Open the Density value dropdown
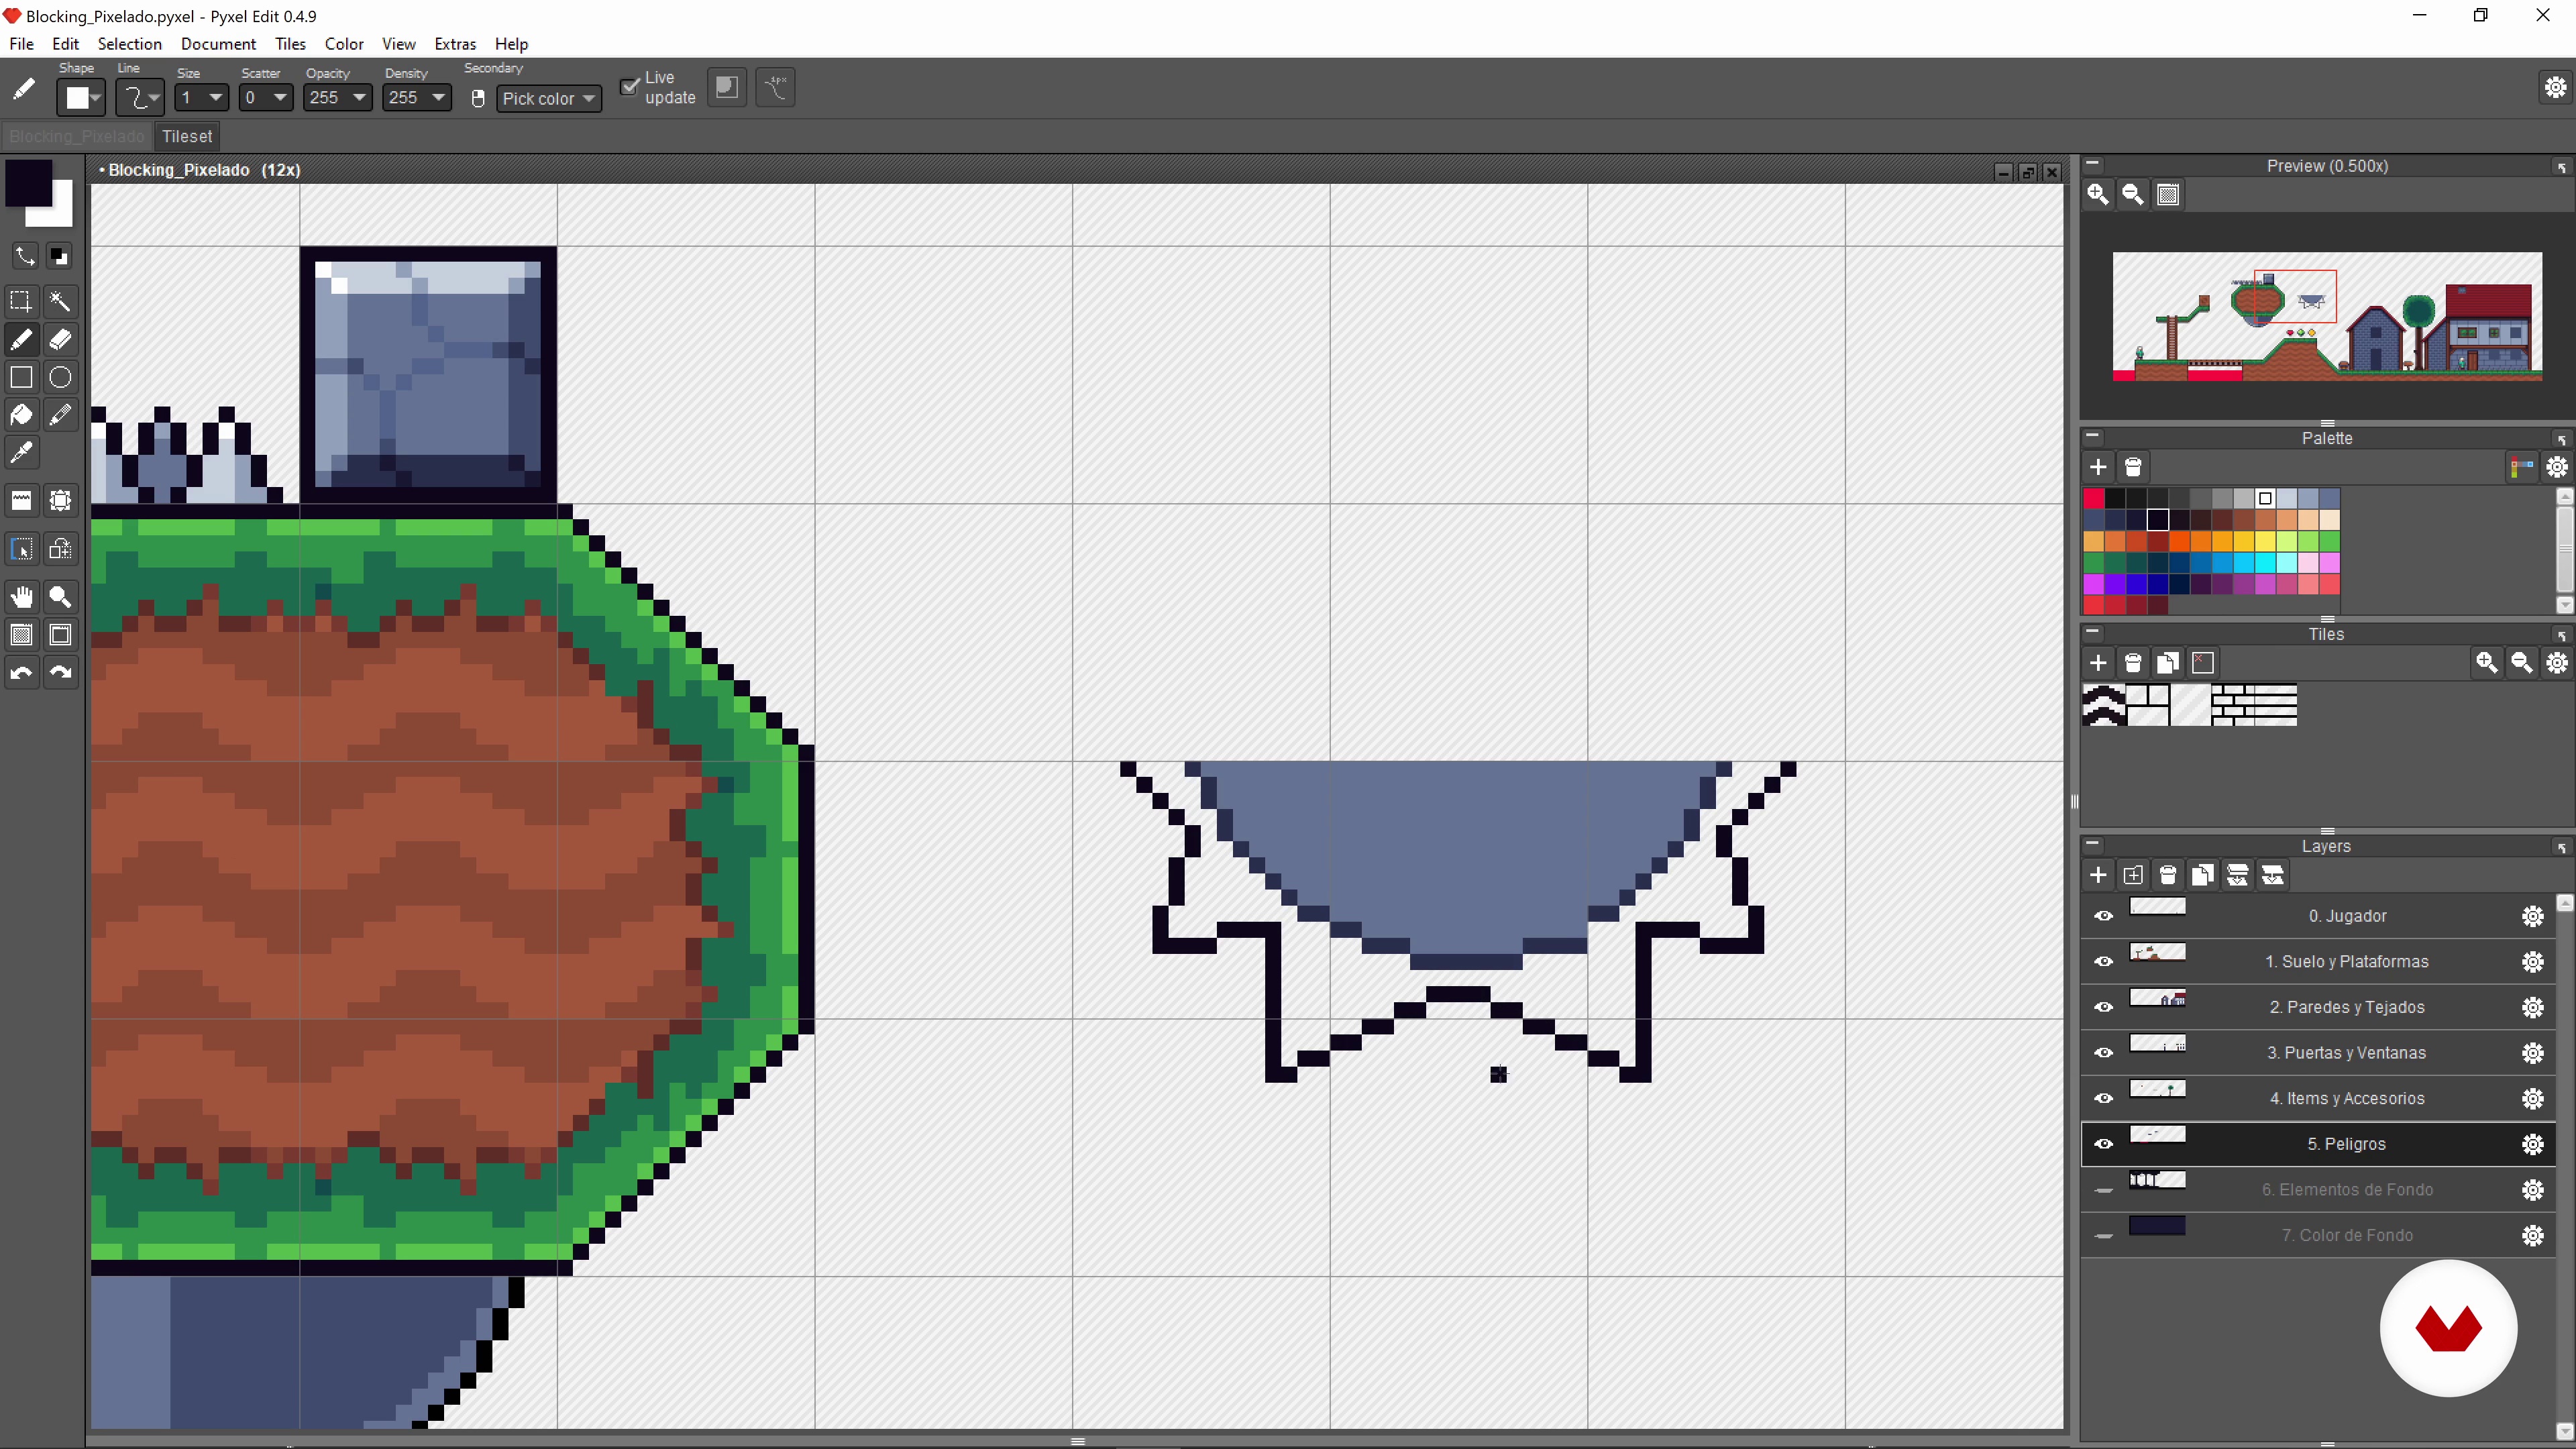The image size is (2576, 1449). (417, 98)
